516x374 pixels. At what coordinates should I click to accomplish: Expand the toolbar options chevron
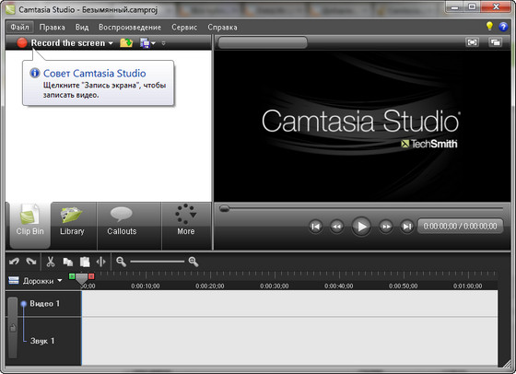point(164,43)
